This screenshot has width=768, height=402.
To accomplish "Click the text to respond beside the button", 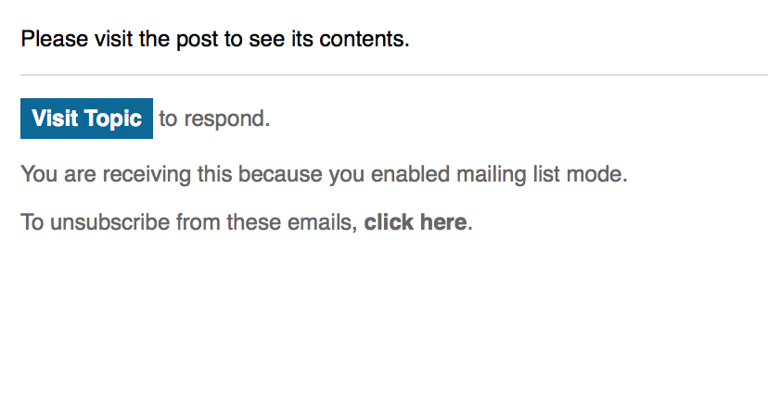I will 214,119.
